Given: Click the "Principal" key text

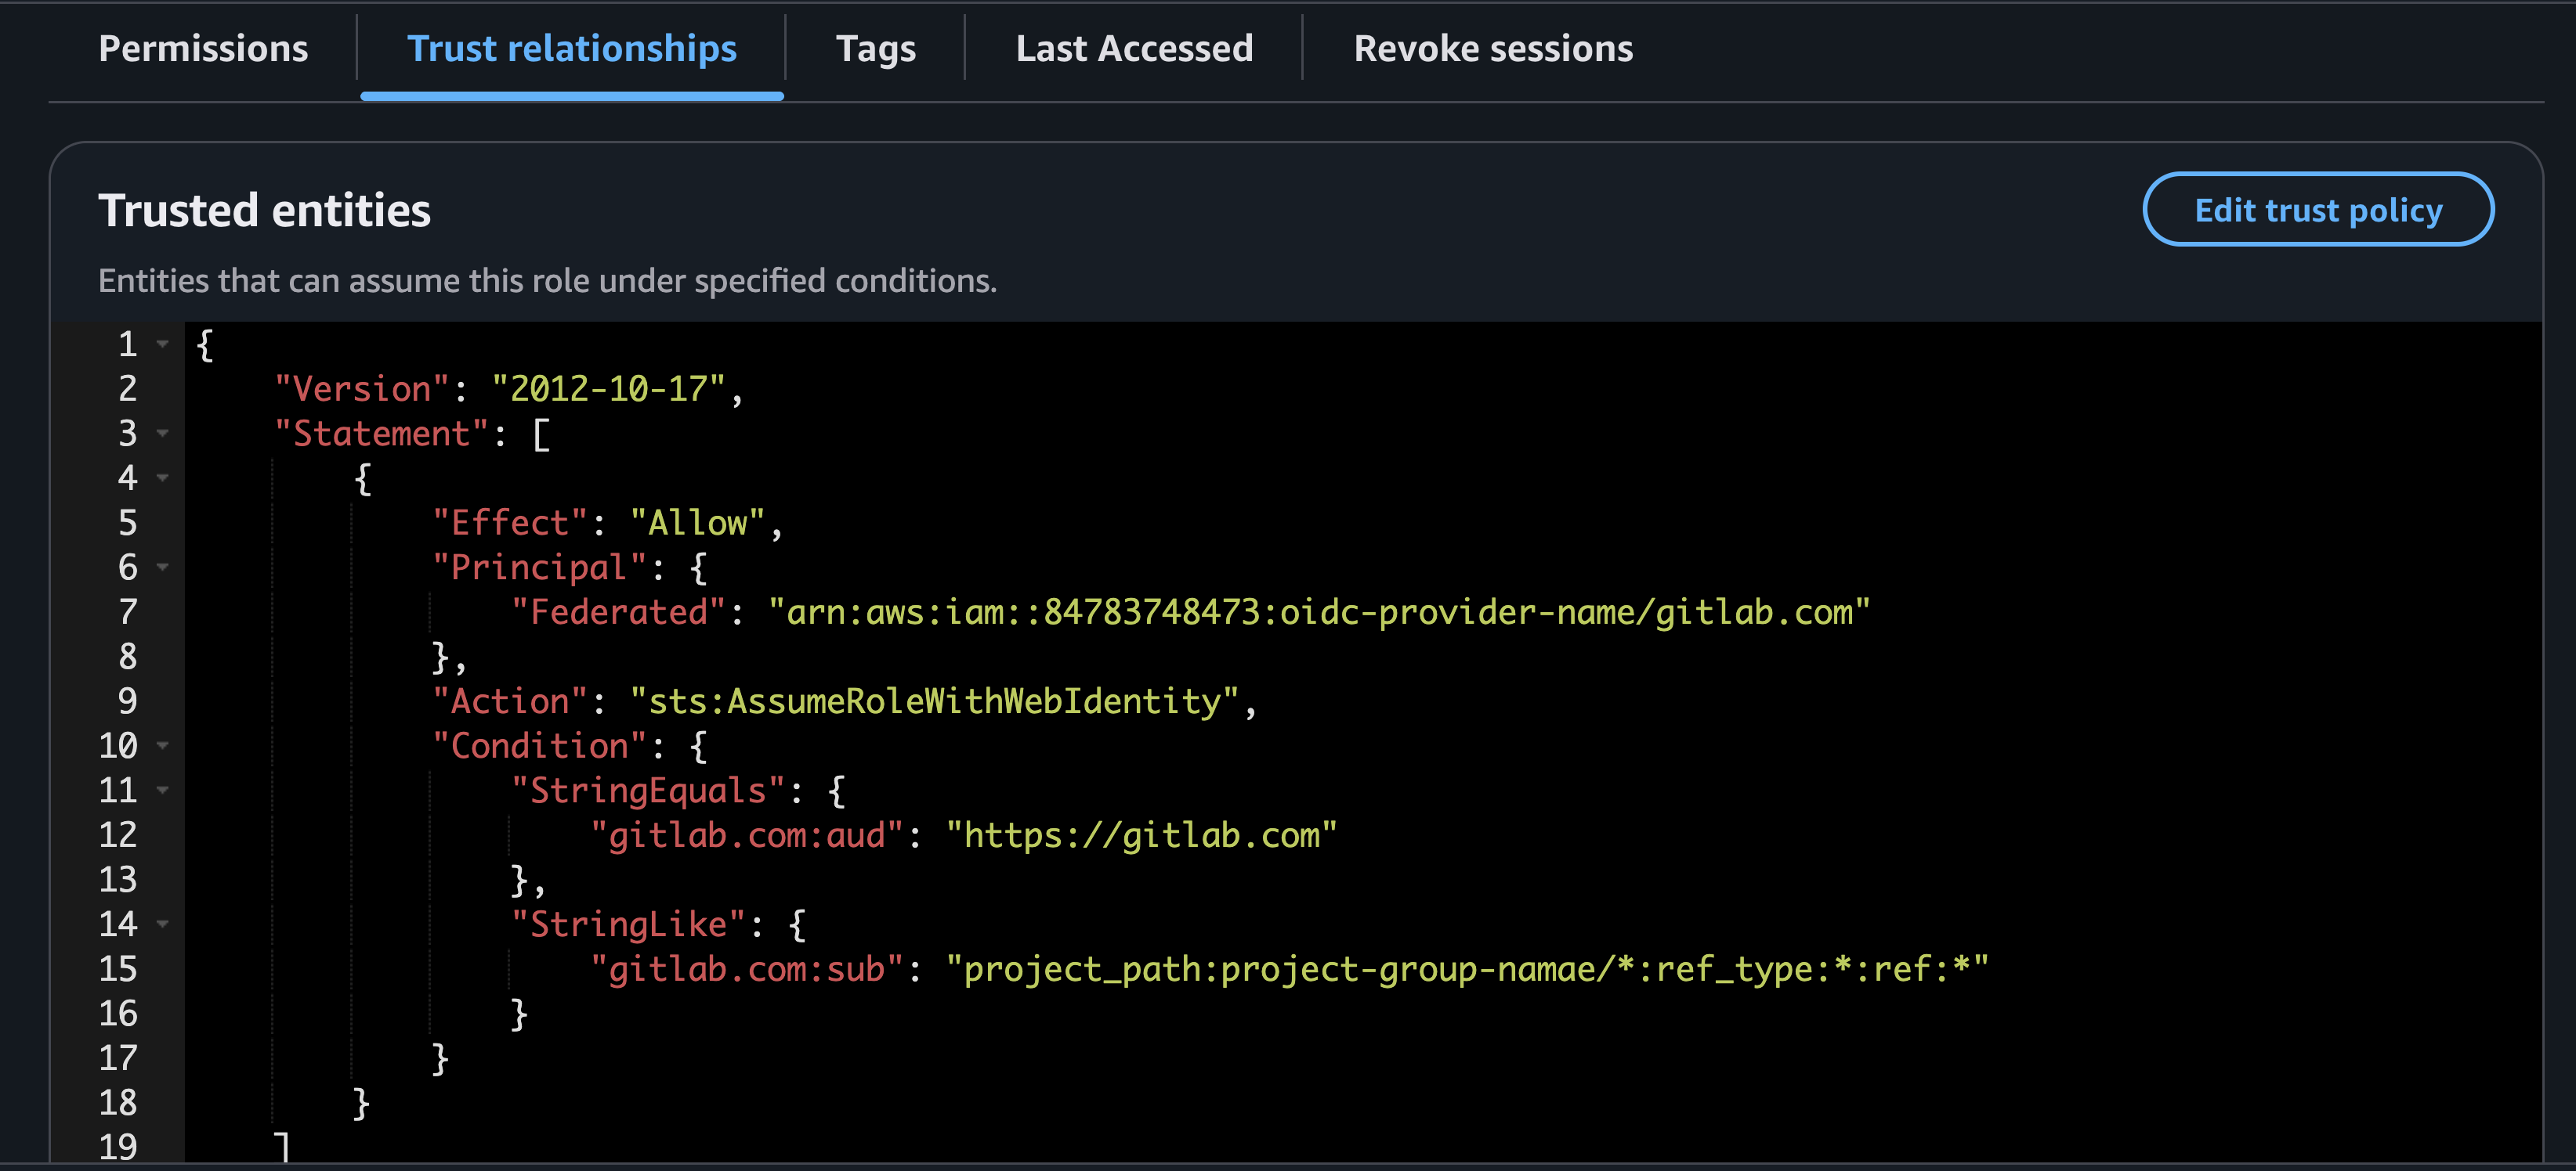Looking at the screenshot, I should pyautogui.click(x=540, y=567).
